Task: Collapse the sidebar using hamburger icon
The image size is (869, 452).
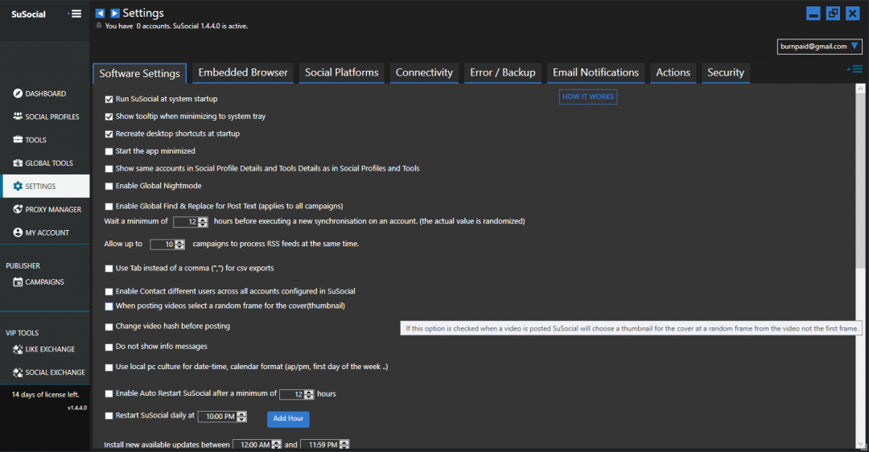Action: coord(74,14)
